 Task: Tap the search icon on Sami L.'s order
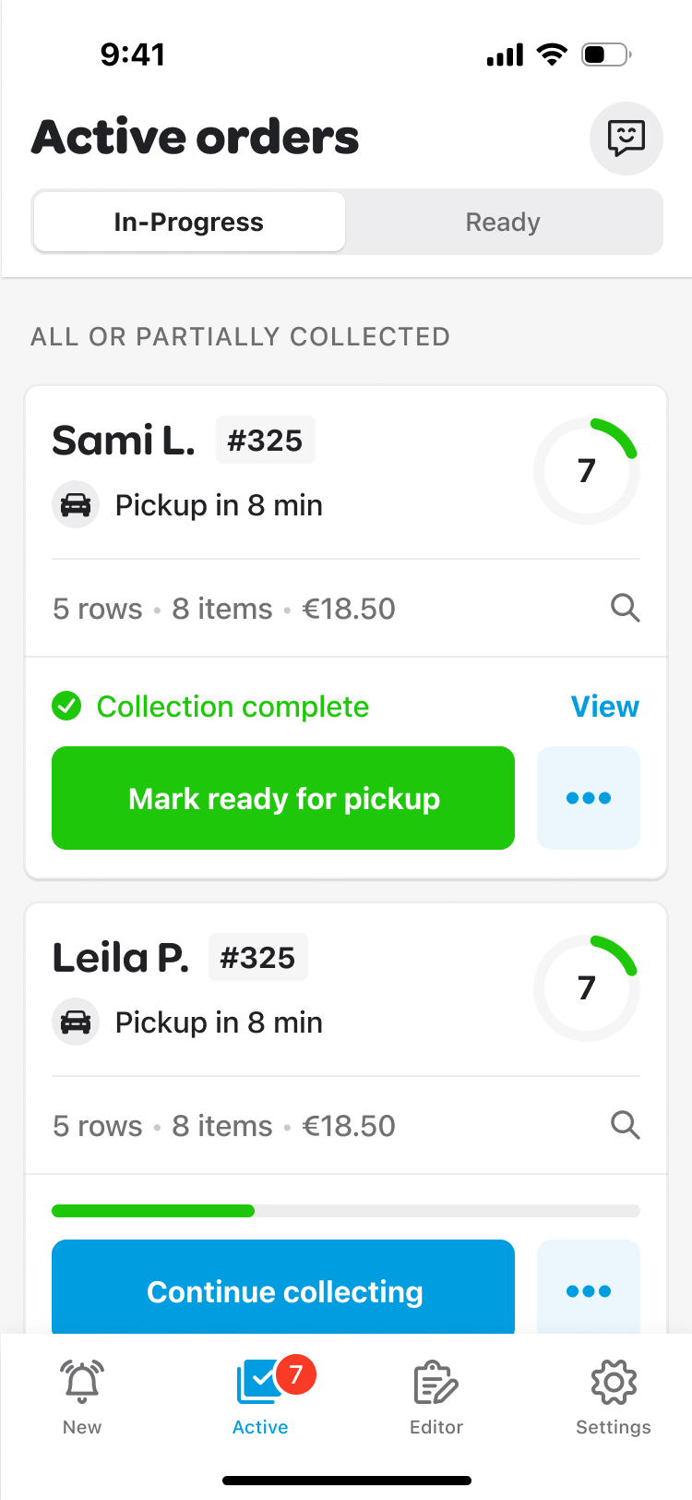pyautogui.click(x=625, y=608)
